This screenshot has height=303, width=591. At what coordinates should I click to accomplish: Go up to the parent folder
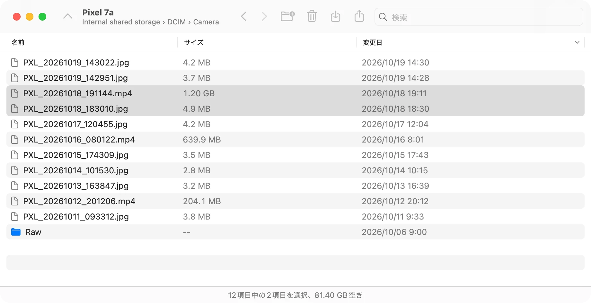pyautogui.click(x=68, y=17)
